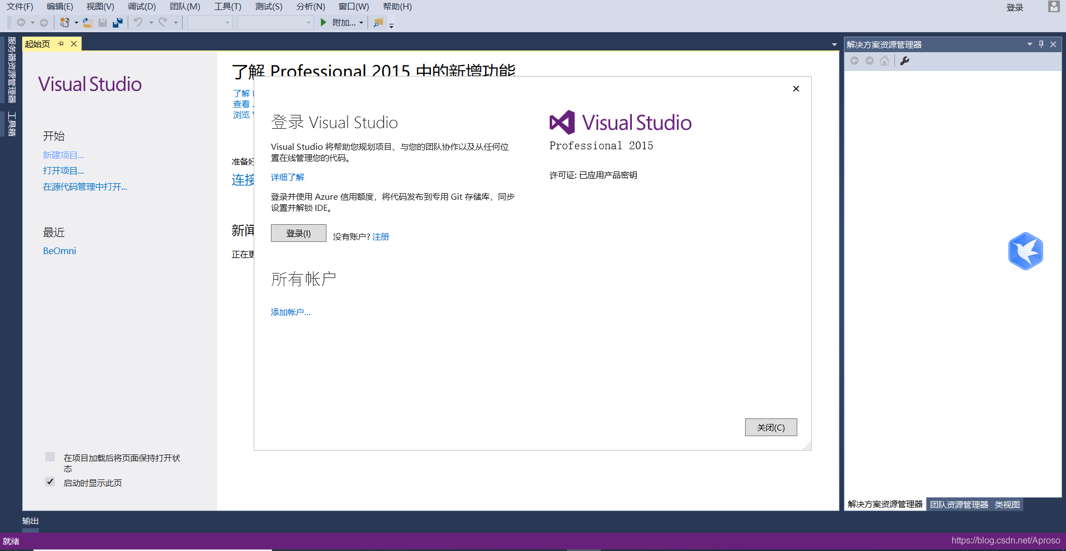1066x551 pixels.
Task: Open the solution platforms combo box
Action: (275, 23)
